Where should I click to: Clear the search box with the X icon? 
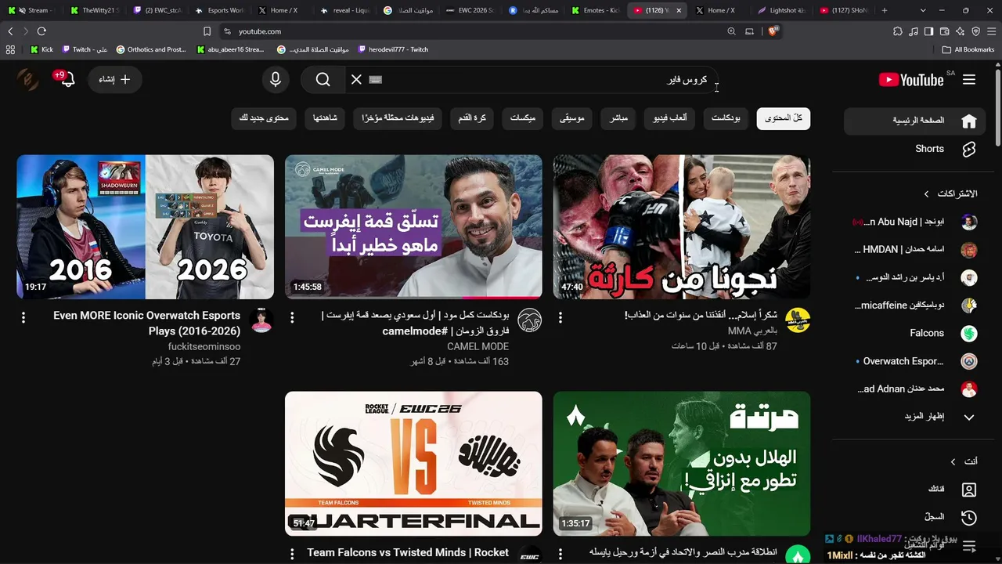[x=356, y=79]
